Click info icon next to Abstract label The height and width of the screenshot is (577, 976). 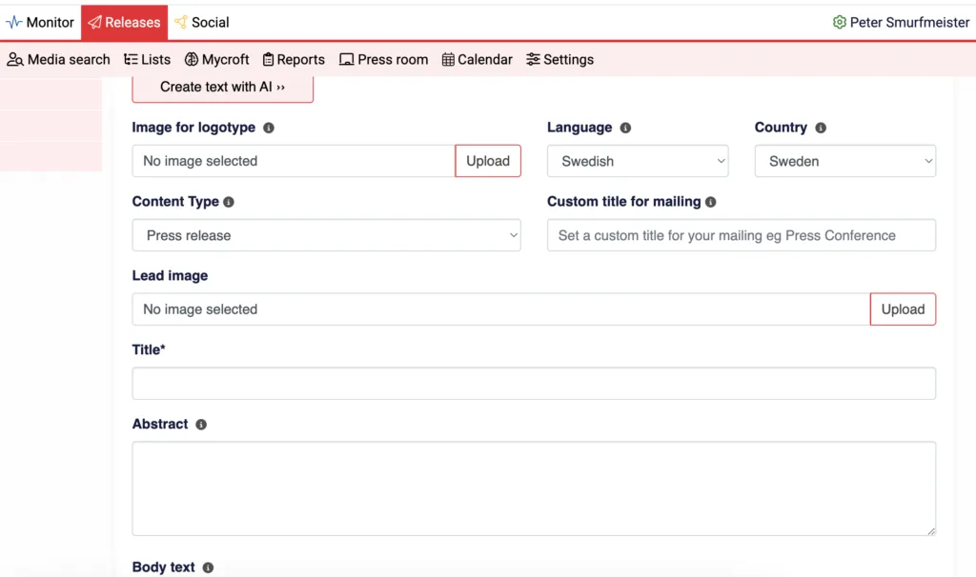201,425
